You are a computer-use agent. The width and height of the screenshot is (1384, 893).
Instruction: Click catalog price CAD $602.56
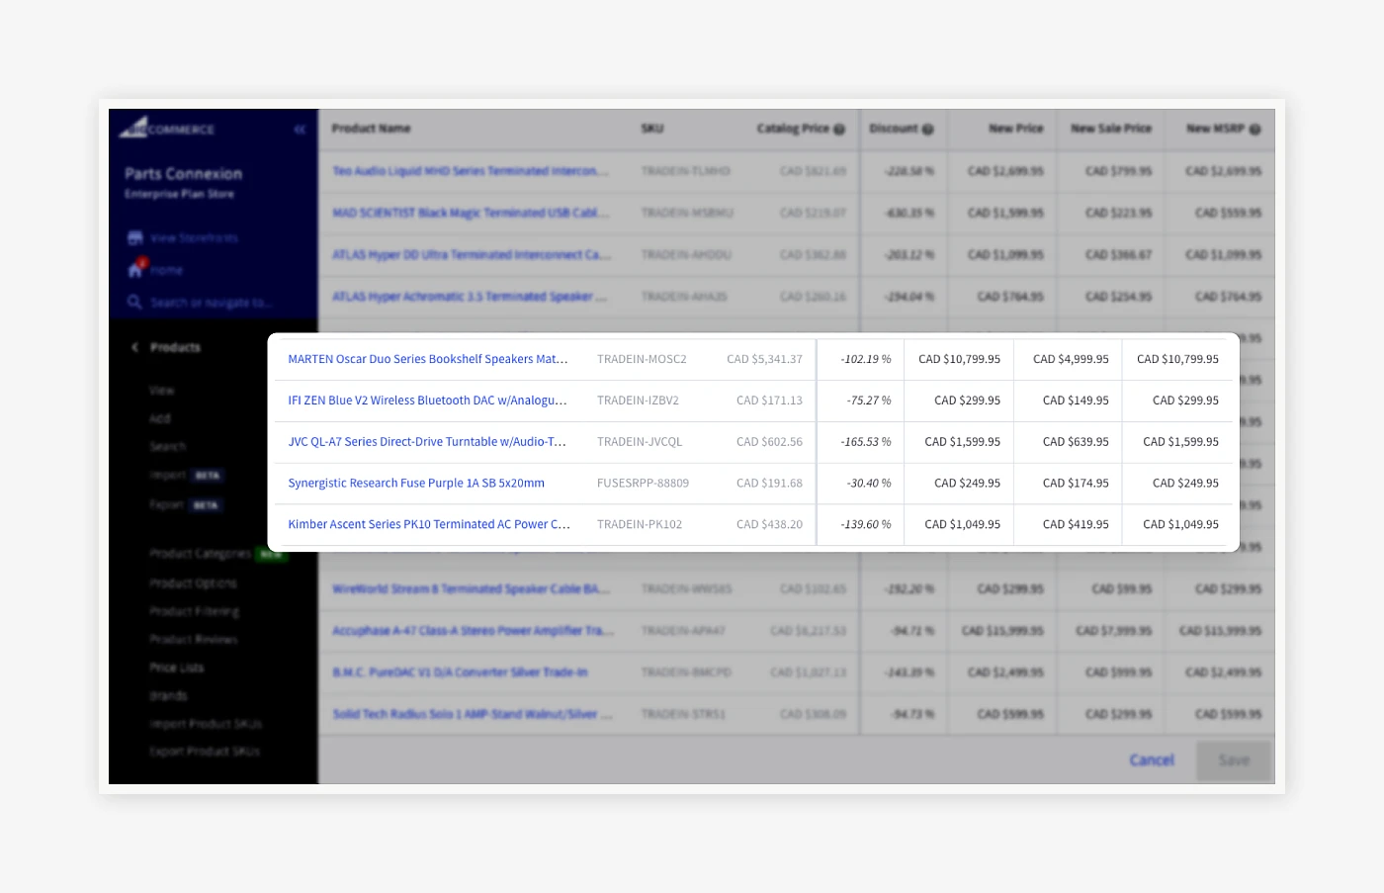(x=769, y=442)
